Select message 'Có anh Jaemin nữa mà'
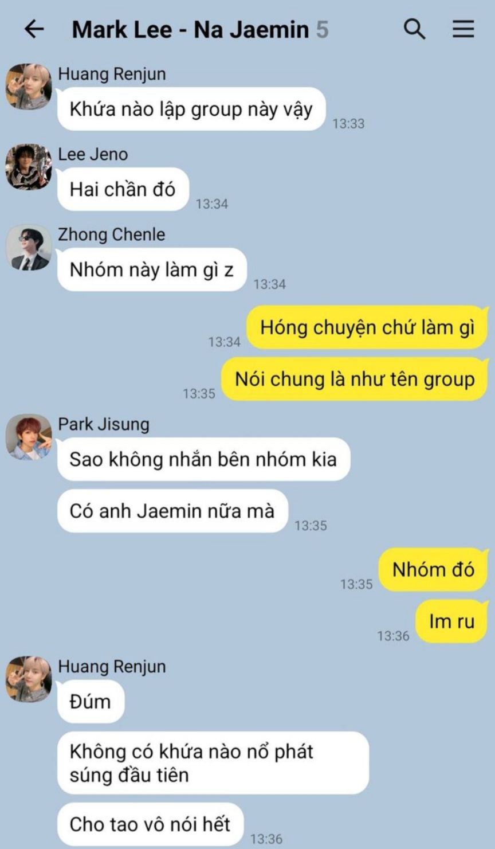Image resolution: width=495 pixels, height=849 pixels. (172, 511)
